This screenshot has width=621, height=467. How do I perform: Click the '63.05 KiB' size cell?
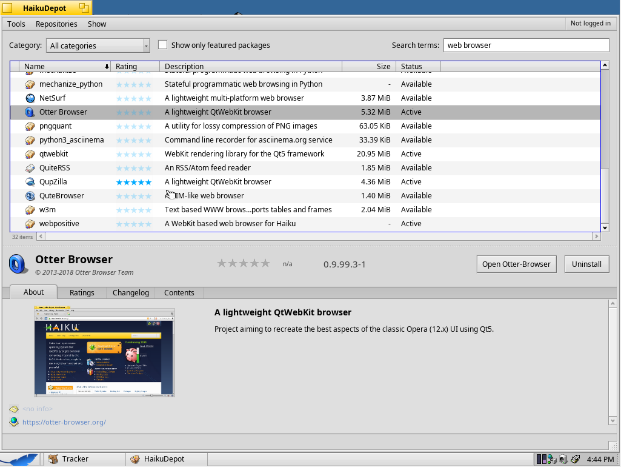[374, 126]
